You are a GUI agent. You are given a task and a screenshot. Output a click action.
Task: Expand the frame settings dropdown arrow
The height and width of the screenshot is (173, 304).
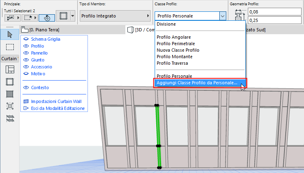click(73, 16)
